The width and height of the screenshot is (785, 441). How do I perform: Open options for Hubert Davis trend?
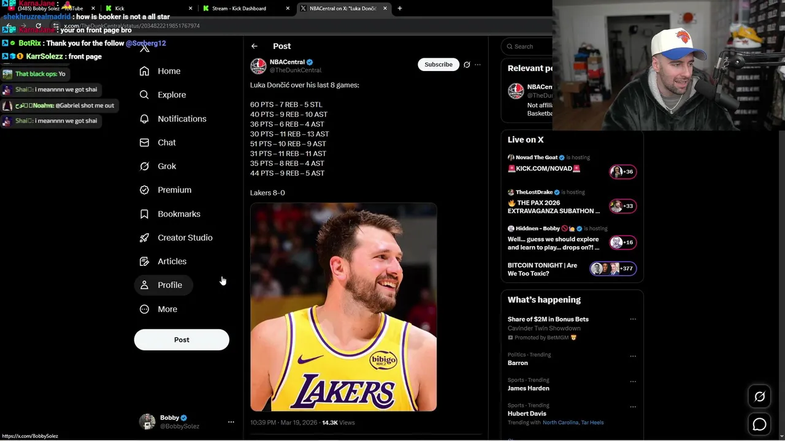pyautogui.click(x=633, y=407)
